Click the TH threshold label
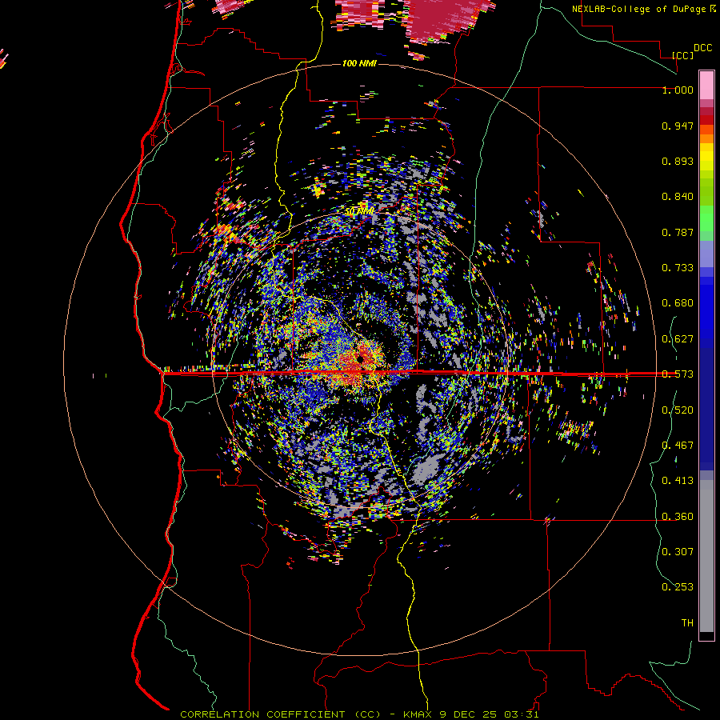This screenshot has width=720, height=720. 687,622
